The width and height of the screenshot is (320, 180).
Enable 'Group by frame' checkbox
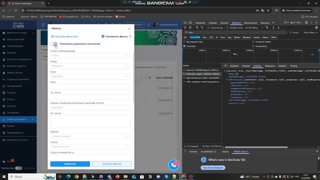coord(253,41)
